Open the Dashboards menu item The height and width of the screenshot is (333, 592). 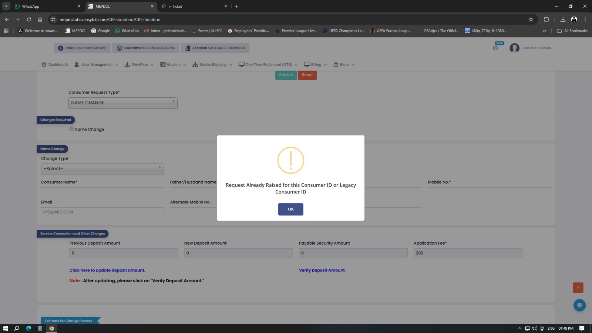click(55, 65)
